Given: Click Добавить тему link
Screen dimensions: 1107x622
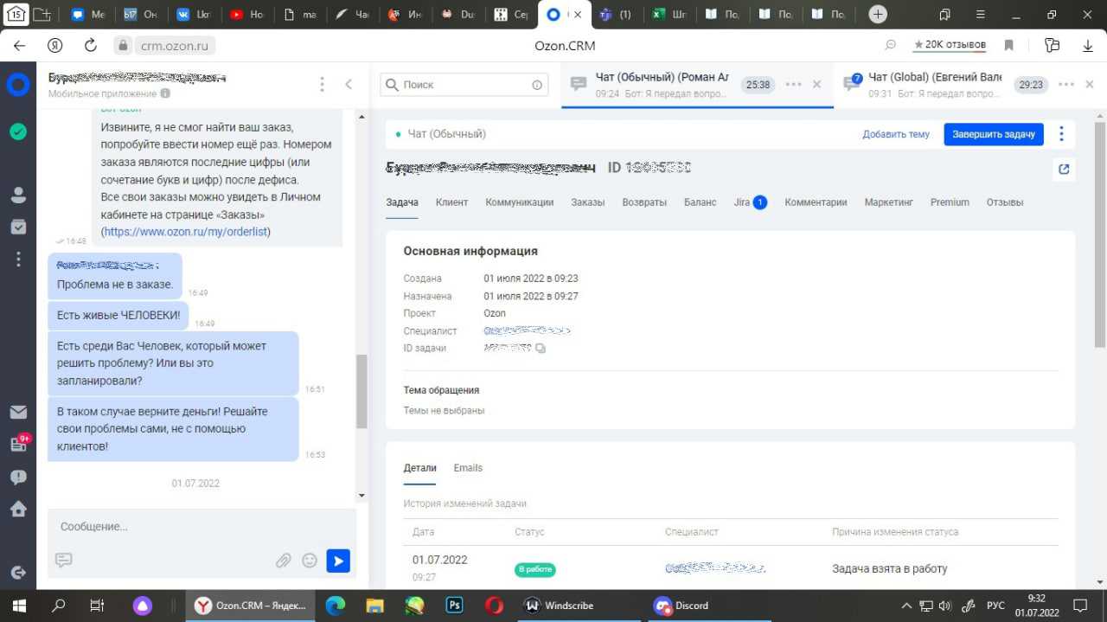Looking at the screenshot, I should pos(896,134).
